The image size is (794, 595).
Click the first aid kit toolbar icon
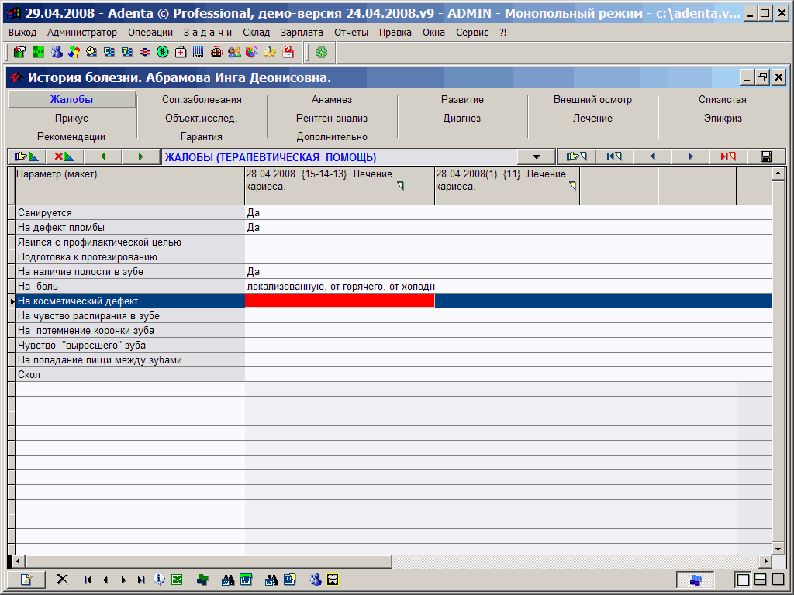(181, 52)
